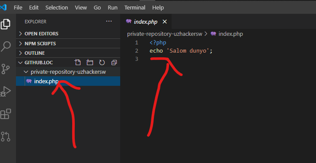The width and height of the screenshot is (316, 163).
Task: Open the Pull Requests icon in activity bar
Action: point(6,136)
